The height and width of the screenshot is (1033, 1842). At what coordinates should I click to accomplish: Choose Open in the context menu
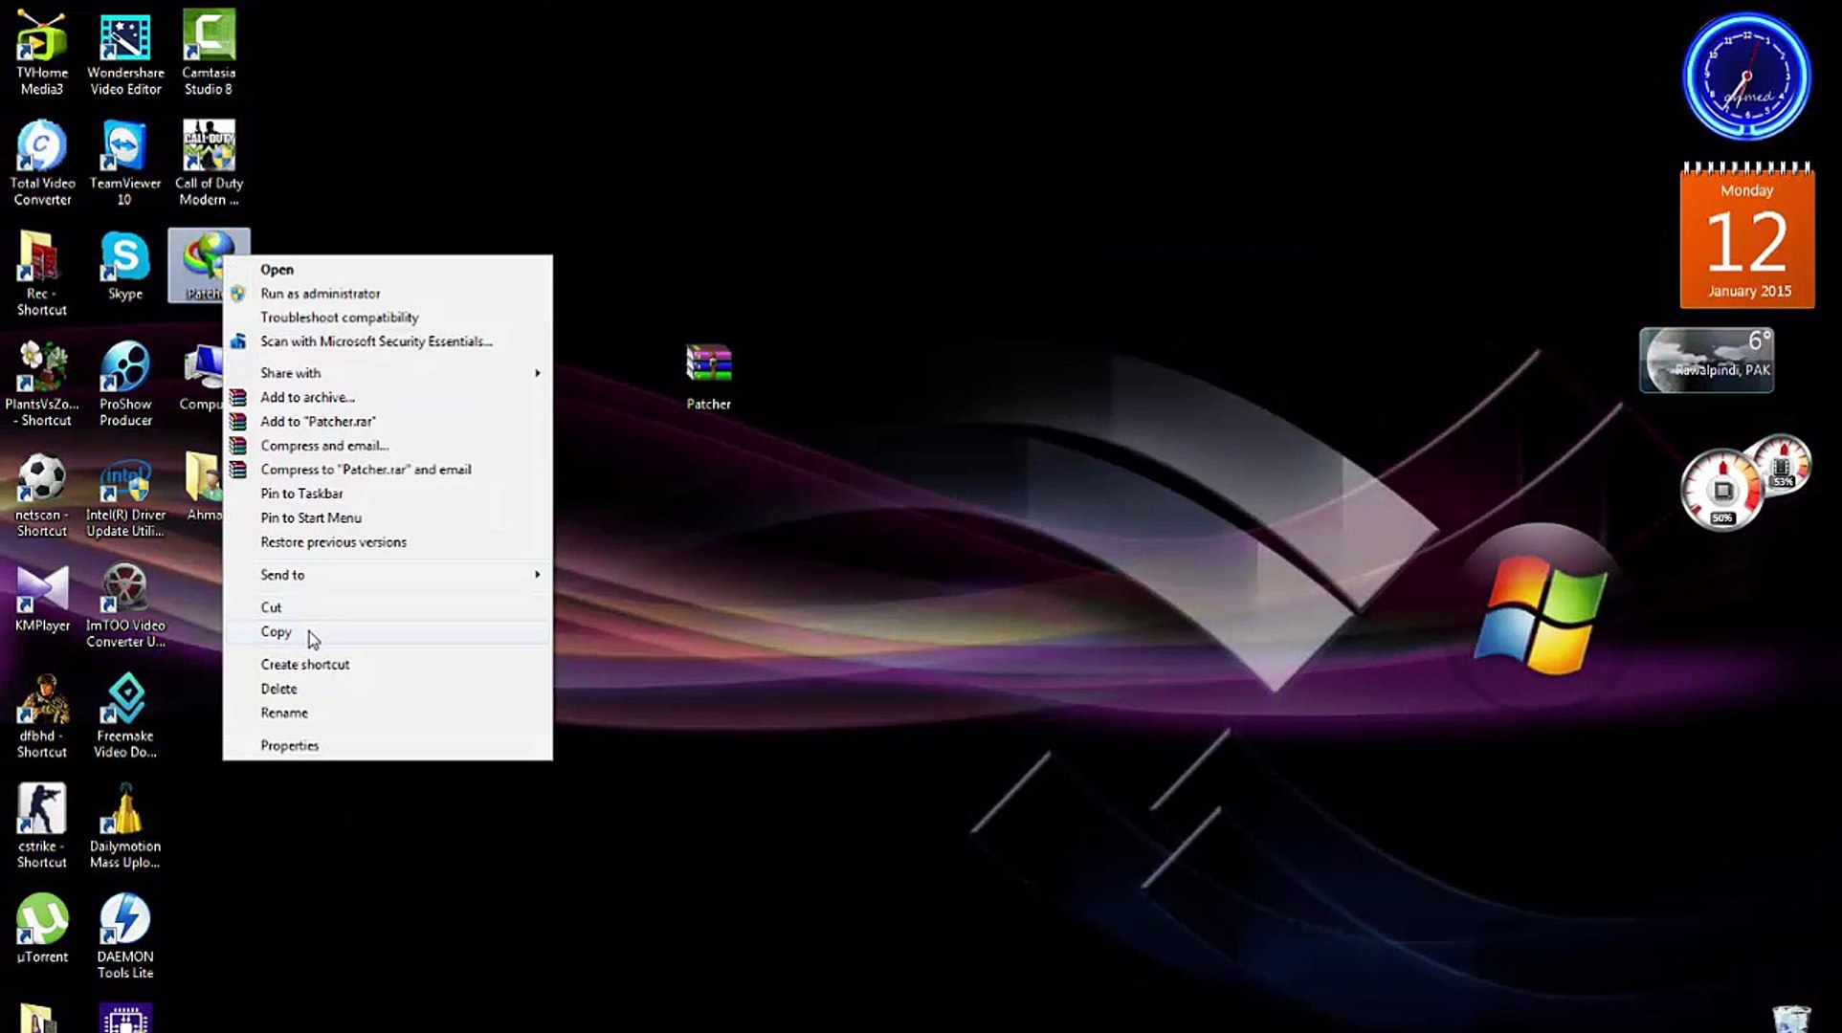(388, 270)
